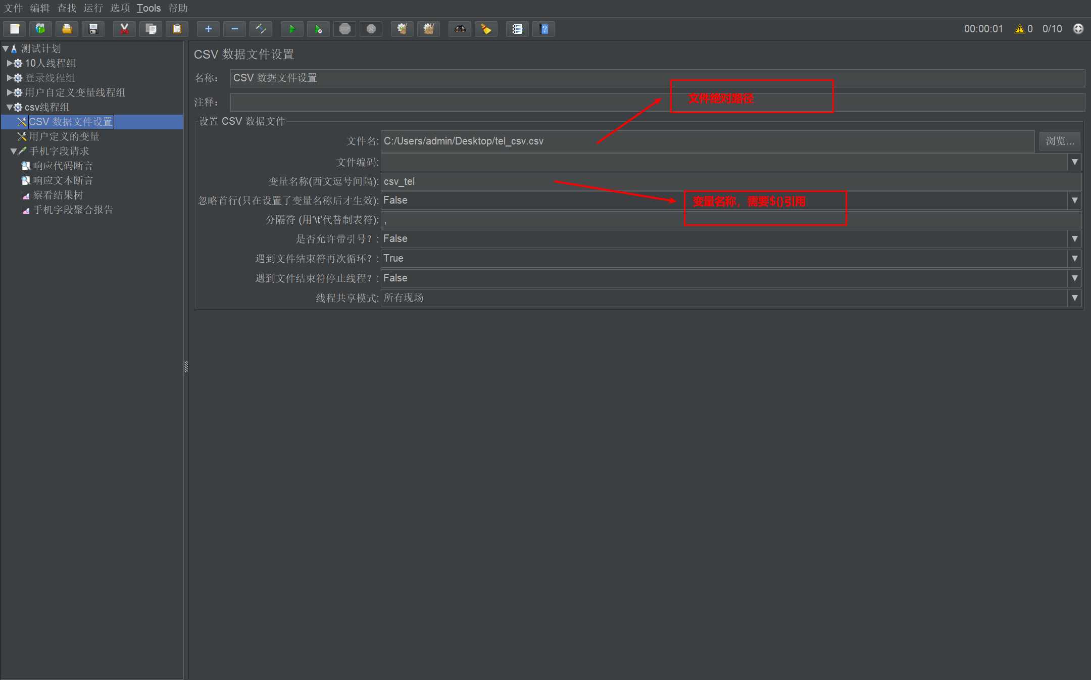Expand the 10人线程组 node arrow
1091x680 pixels.
[x=10, y=63]
